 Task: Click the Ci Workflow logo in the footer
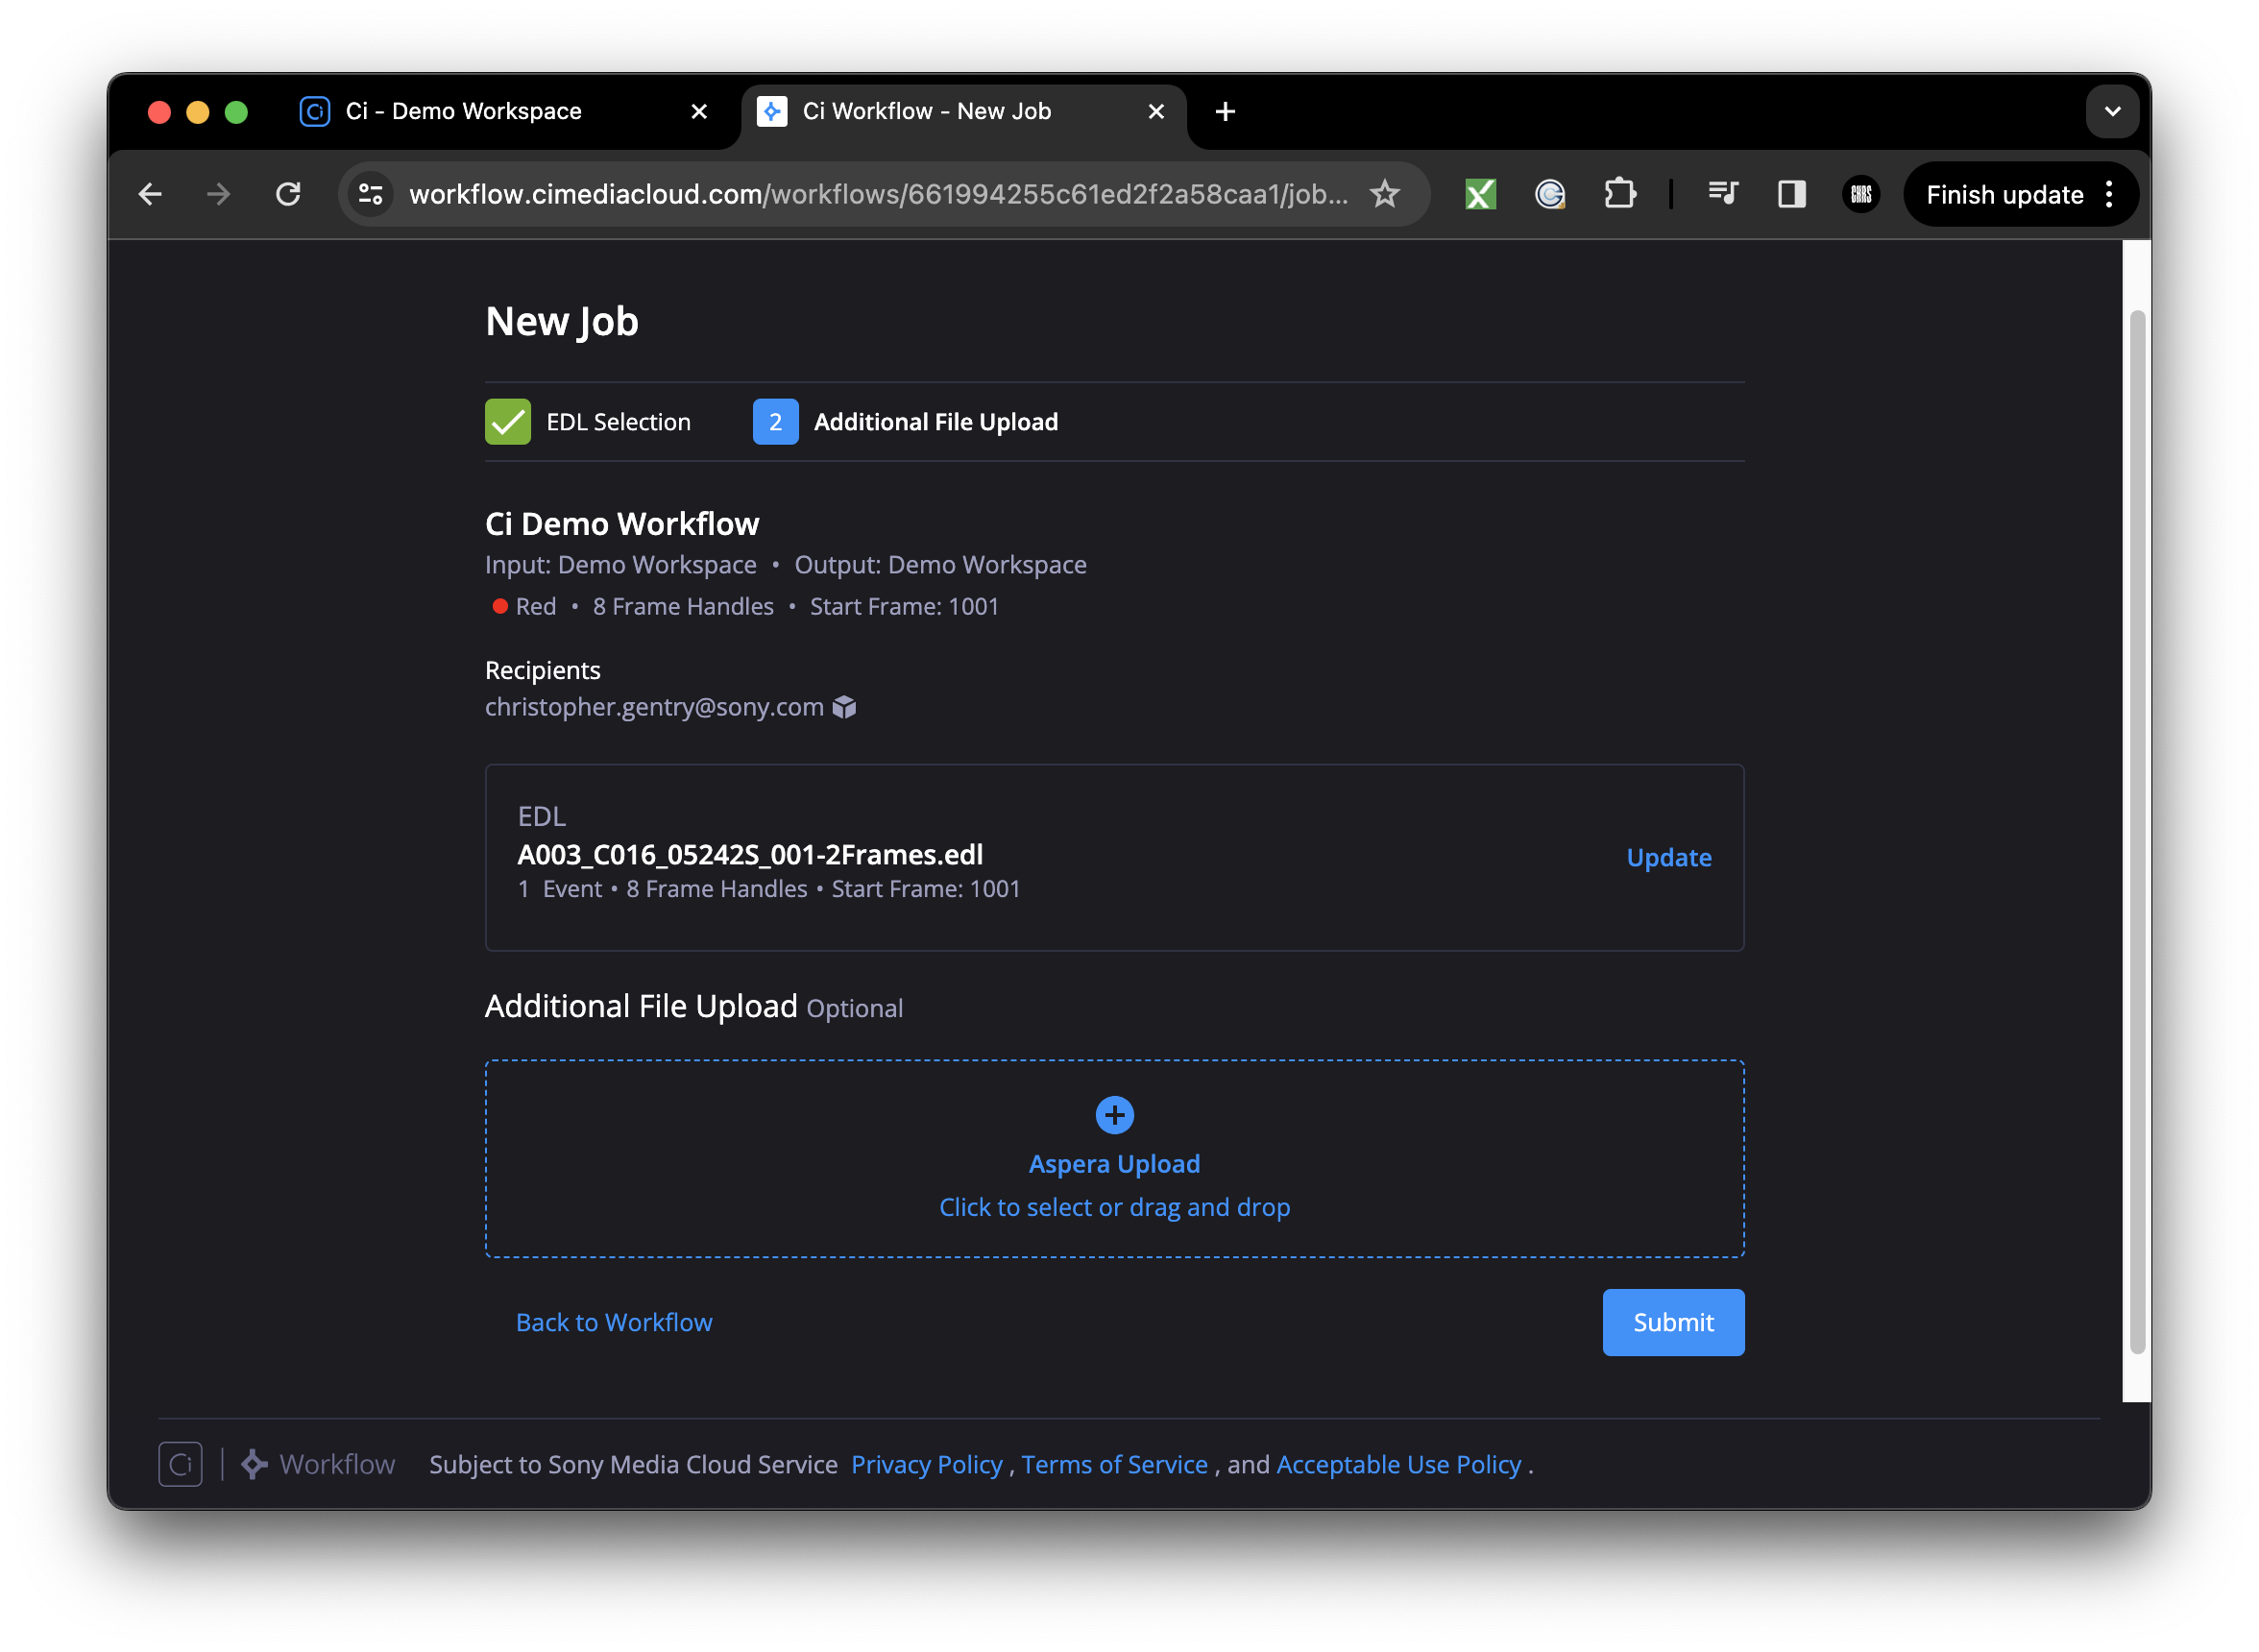tap(180, 1464)
